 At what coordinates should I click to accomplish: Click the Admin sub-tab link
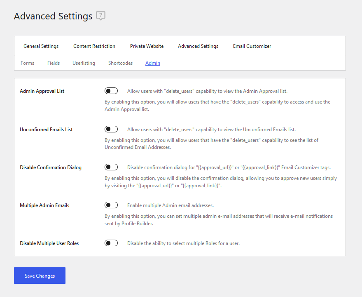[x=153, y=63]
